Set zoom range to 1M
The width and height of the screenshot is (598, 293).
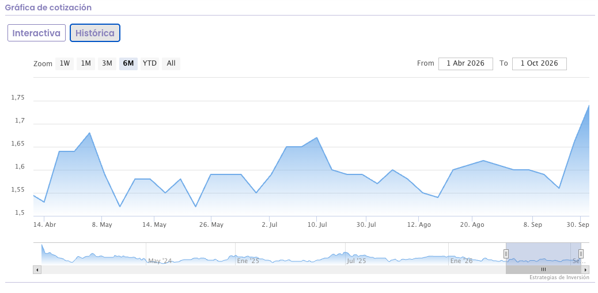coord(86,63)
